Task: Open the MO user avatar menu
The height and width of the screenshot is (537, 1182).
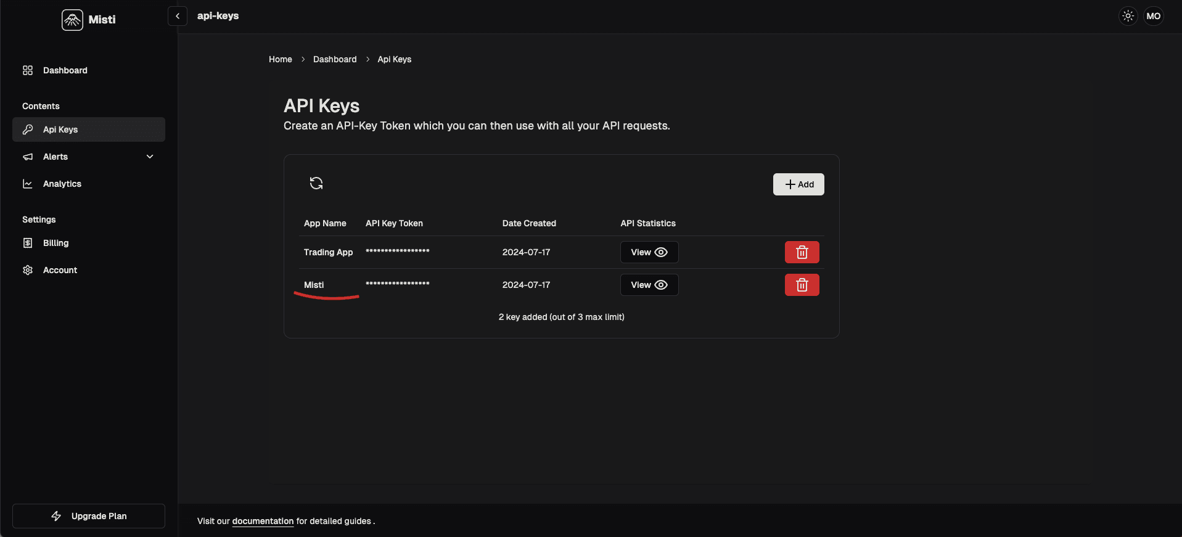Action: click(1153, 16)
